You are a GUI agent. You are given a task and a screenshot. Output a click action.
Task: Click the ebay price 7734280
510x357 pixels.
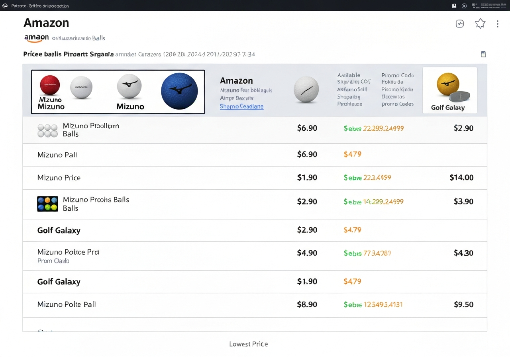pyautogui.click(x=367, y=253)
